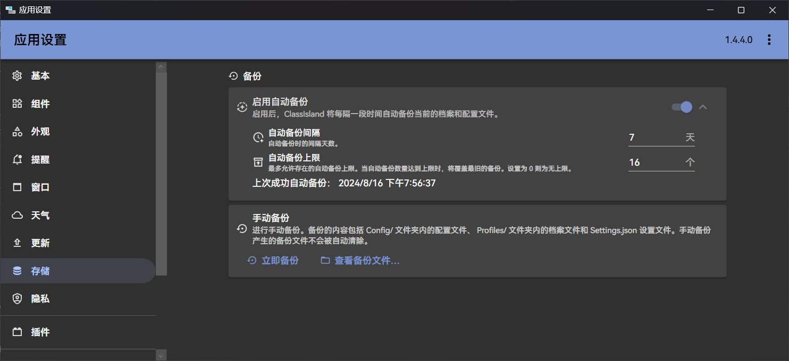Click the 立即备份 button
This screenshot has width=789, height=361.
tap(273, 261)
